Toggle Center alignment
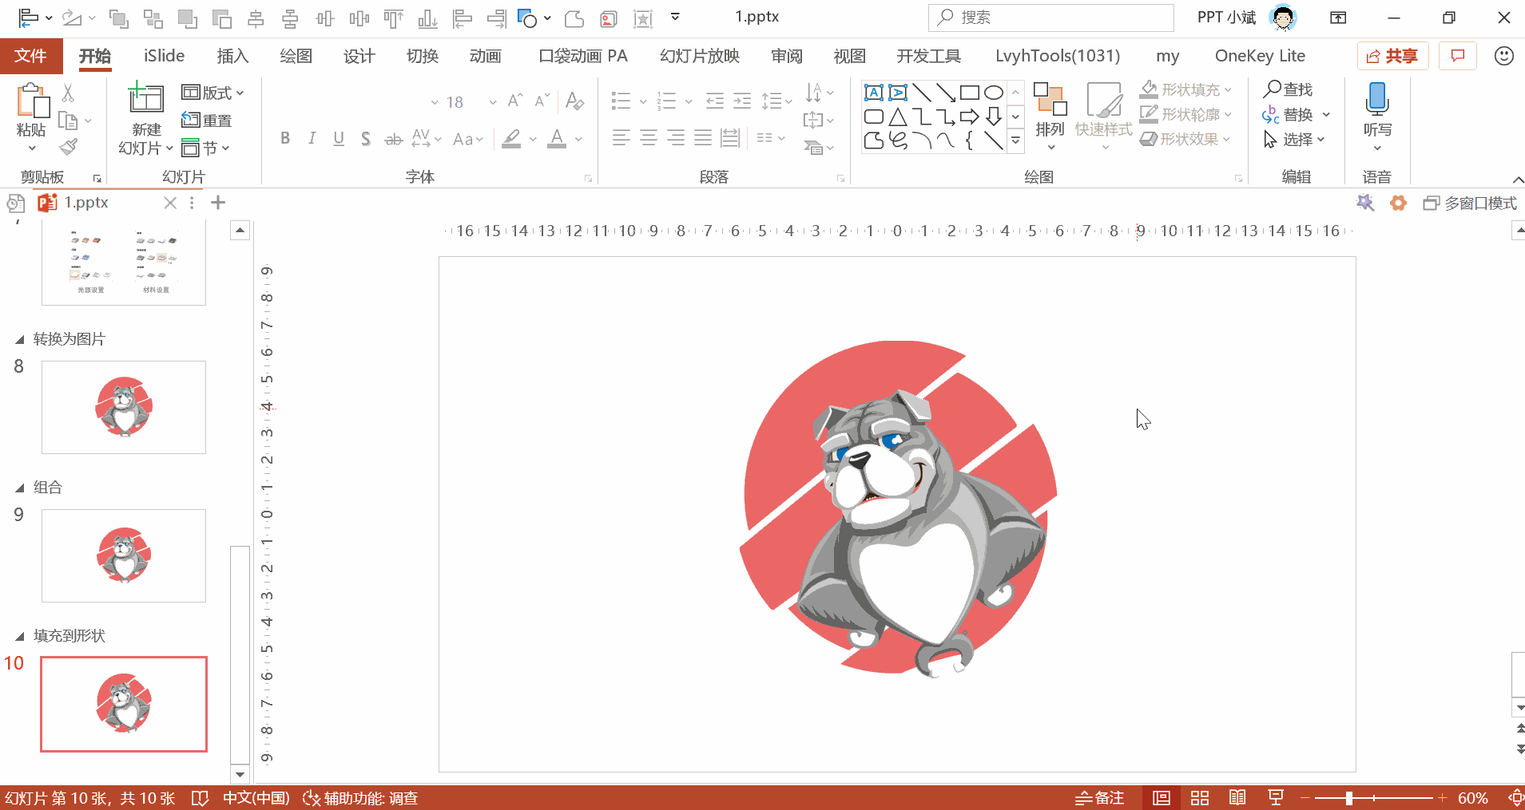Screen dimensions: 1525x810 (x=649, y=139)
